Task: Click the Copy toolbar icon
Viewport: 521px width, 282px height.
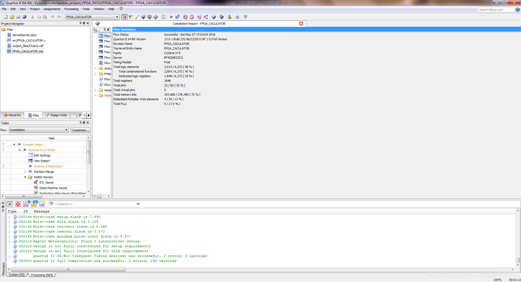Action: point(39,17)
